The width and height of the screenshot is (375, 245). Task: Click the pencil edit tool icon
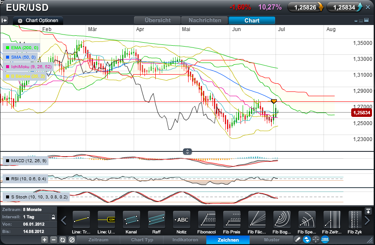pyautogui.click(x=298, y=239)
